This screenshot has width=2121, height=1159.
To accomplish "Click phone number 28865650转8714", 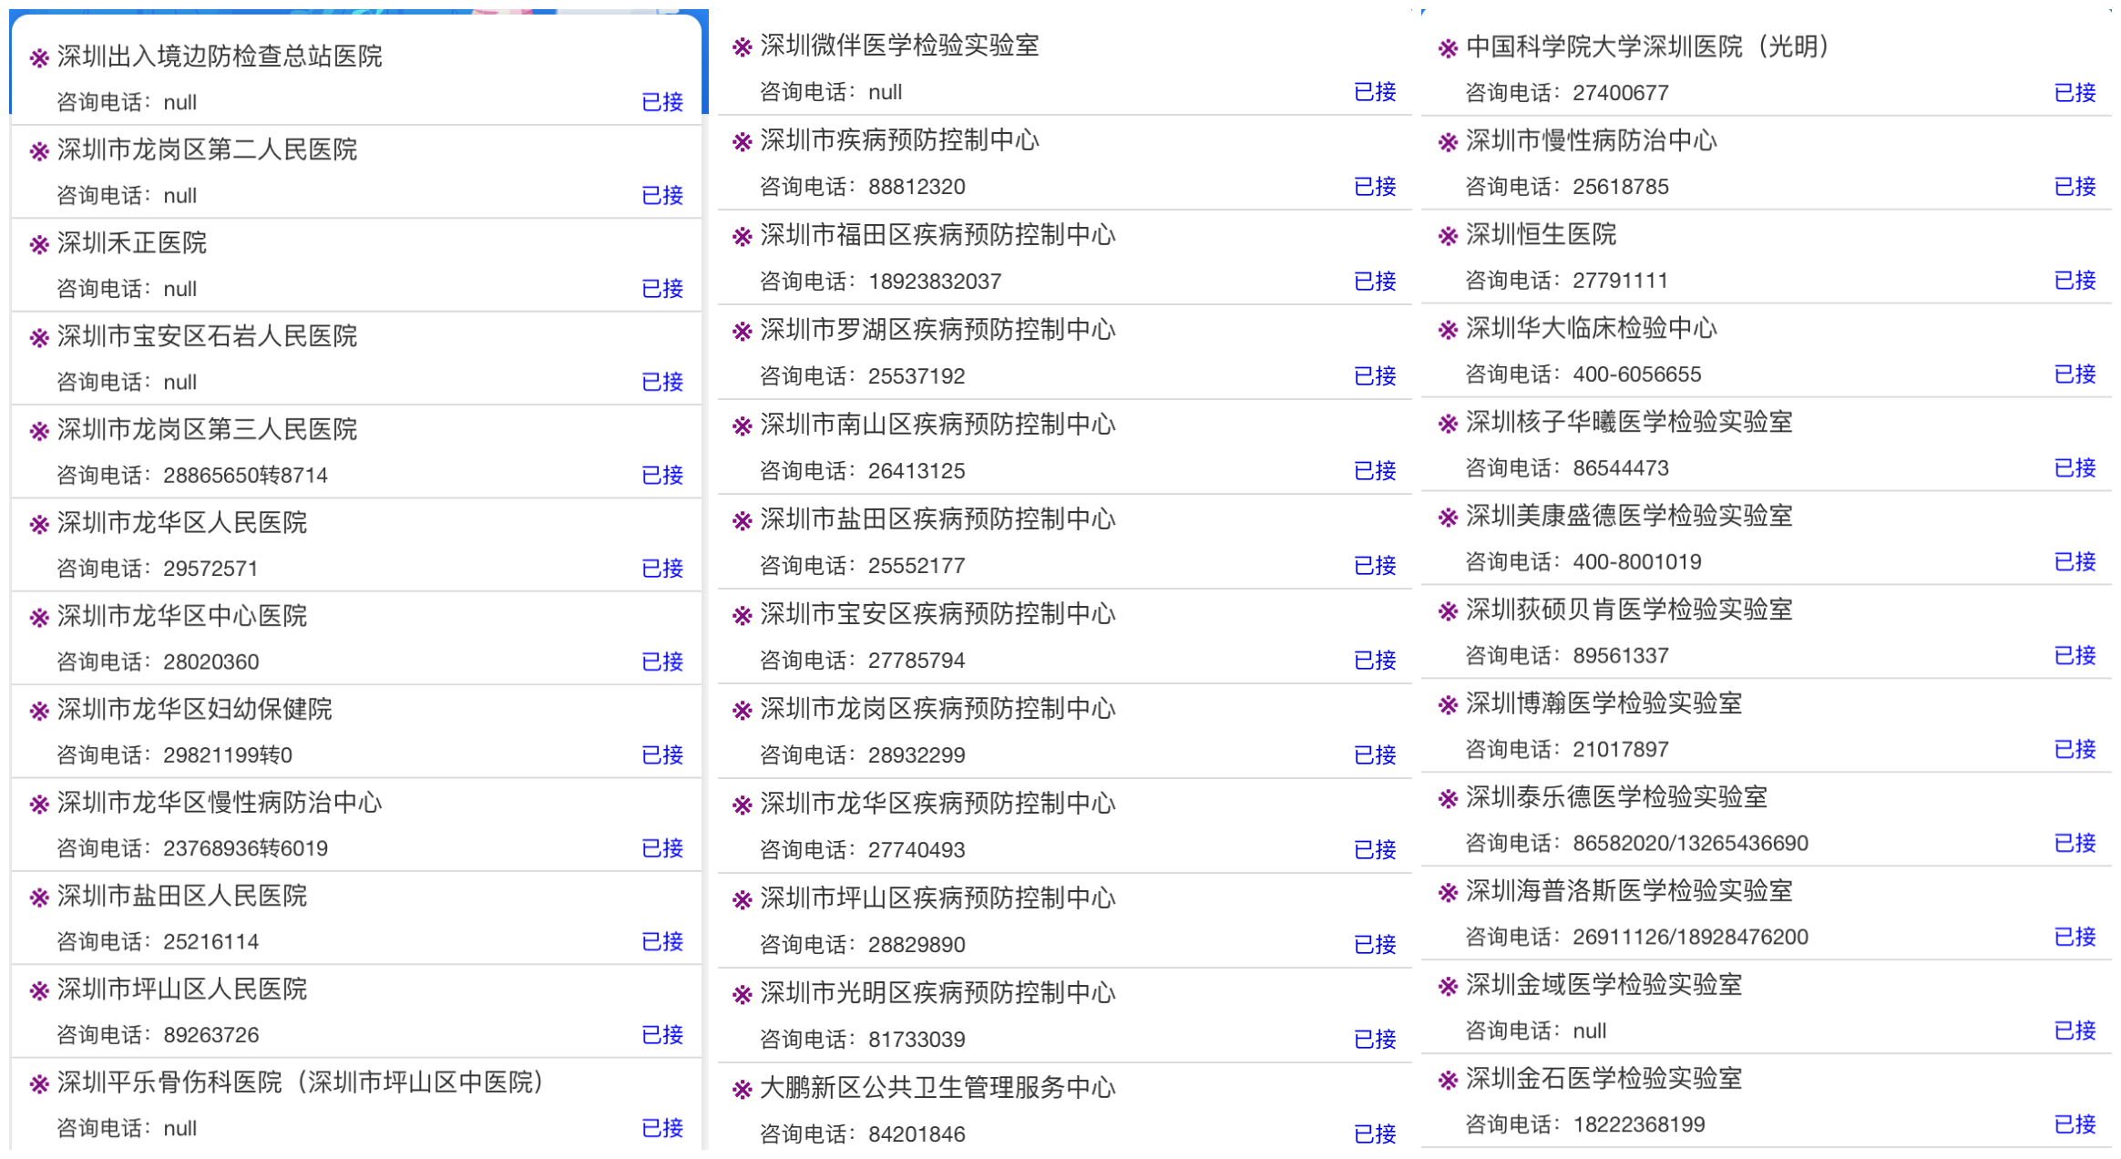I will 245,476.
